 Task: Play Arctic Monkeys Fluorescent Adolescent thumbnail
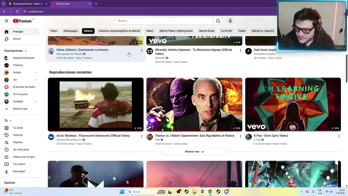[96, 105]
